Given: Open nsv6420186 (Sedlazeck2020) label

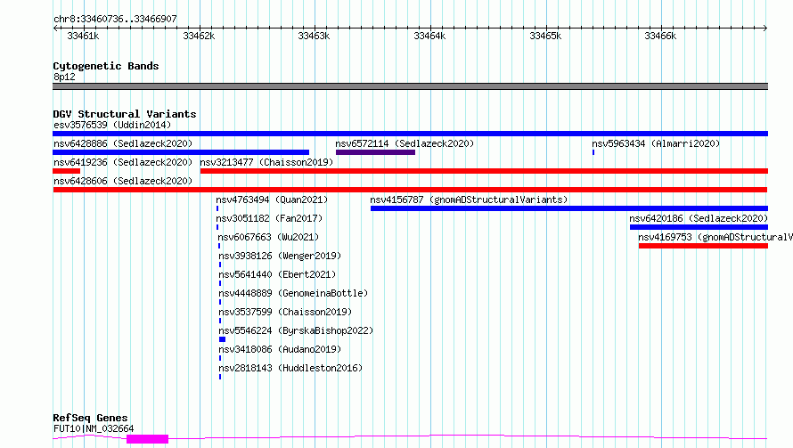Looking at the screenshot, I should pos(699,218).
